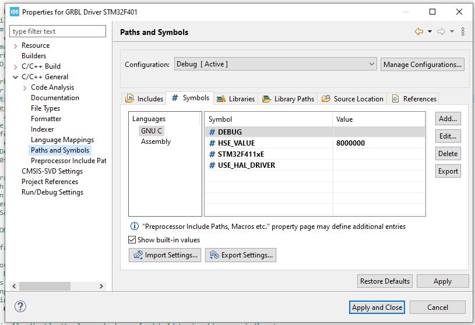Select Assembly in Languages list
Viewport: 475px width, 325px height.
[156, 142]
